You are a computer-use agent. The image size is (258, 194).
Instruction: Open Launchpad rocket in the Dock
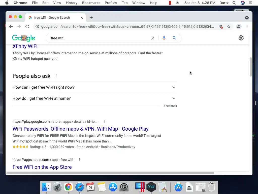(57, 187)
